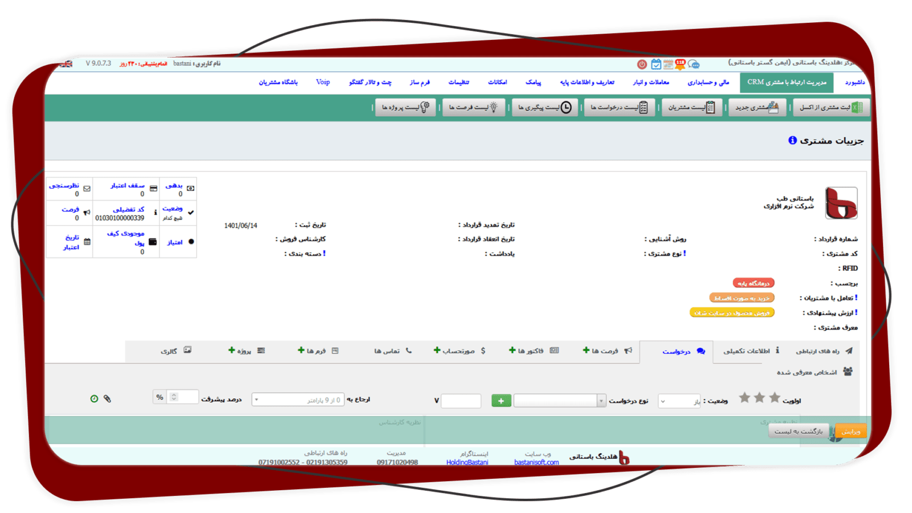This screenshot has width=912, height=513.
Task: Open باشگاه مشتریان menu item
Action: [x=278, y=83]
